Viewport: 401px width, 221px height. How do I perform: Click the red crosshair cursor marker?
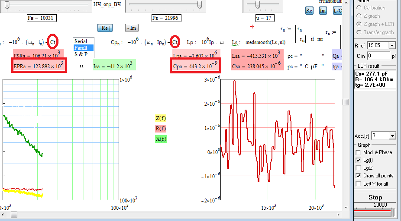[252, 26]
